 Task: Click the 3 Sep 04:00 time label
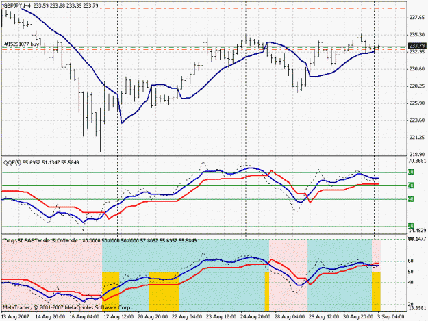coord(390,317)
